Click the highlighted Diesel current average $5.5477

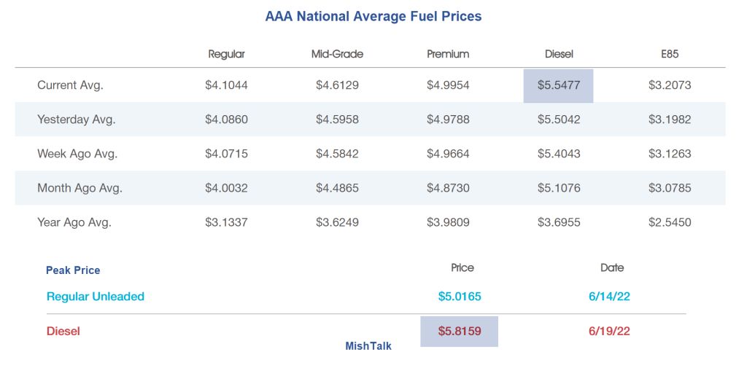558,85
